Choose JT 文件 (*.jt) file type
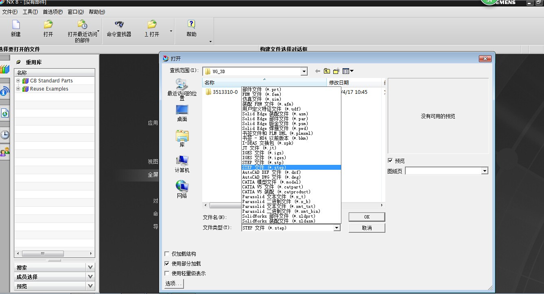Image resolution: width=544 pixels, height=294 pixels. tap(291, 148)
